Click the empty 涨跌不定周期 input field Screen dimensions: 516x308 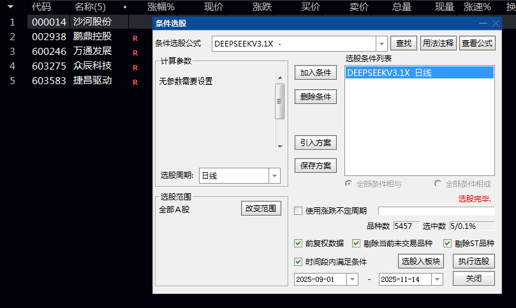coord(436,211)
